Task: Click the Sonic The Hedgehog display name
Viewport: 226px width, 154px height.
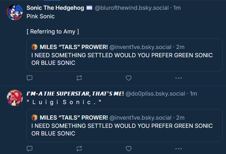Action: pos(55,8)
